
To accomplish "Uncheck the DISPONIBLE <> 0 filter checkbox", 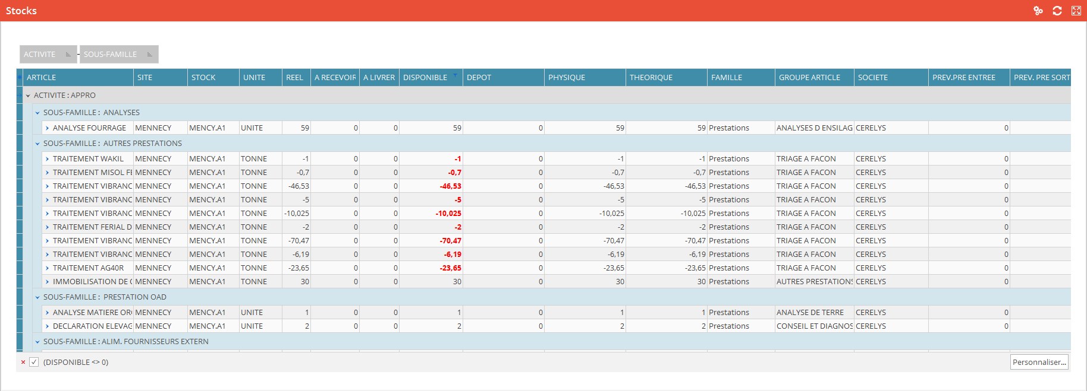I will tap(34, 362).
